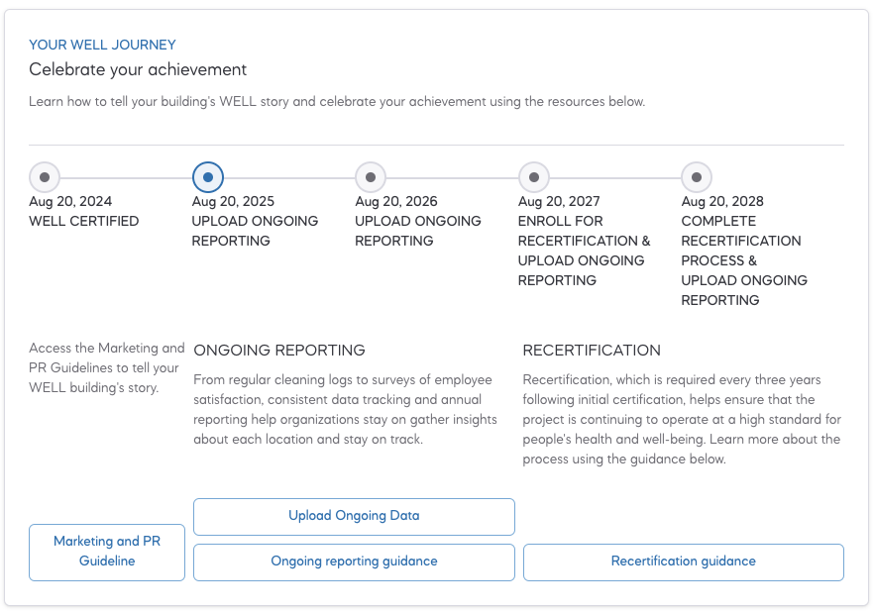Click the Aug 20, 2025 date text

tap(234, 201)
